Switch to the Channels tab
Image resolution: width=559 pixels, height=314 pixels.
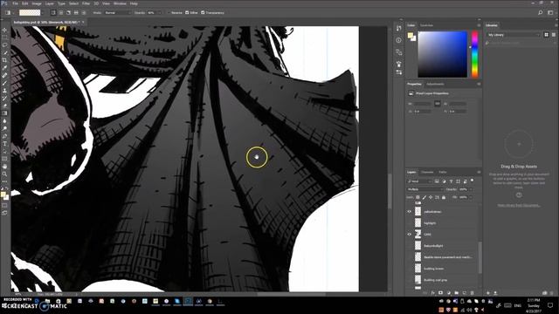[427, 172]
